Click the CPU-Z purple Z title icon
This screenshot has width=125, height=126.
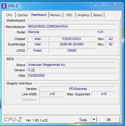tap(4, 6)
